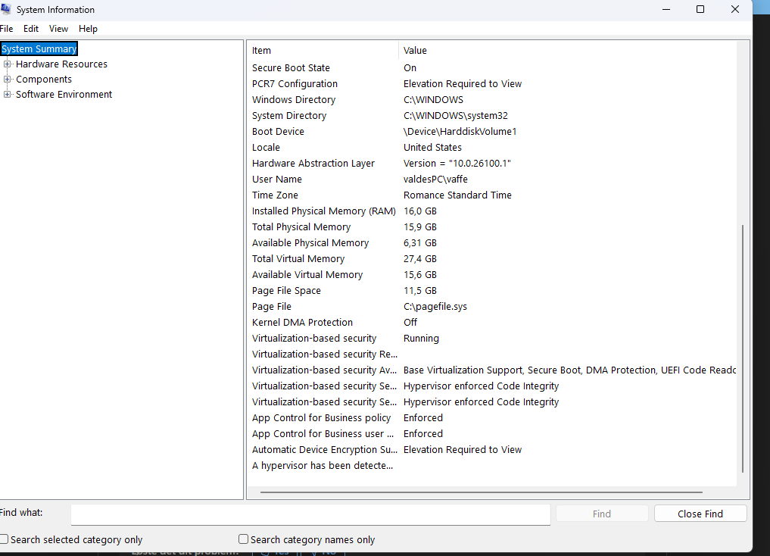The width and height of the screenshot is (770, 556).
Task: Click the C:\pagefile.sys value
Action: [435, 307]
